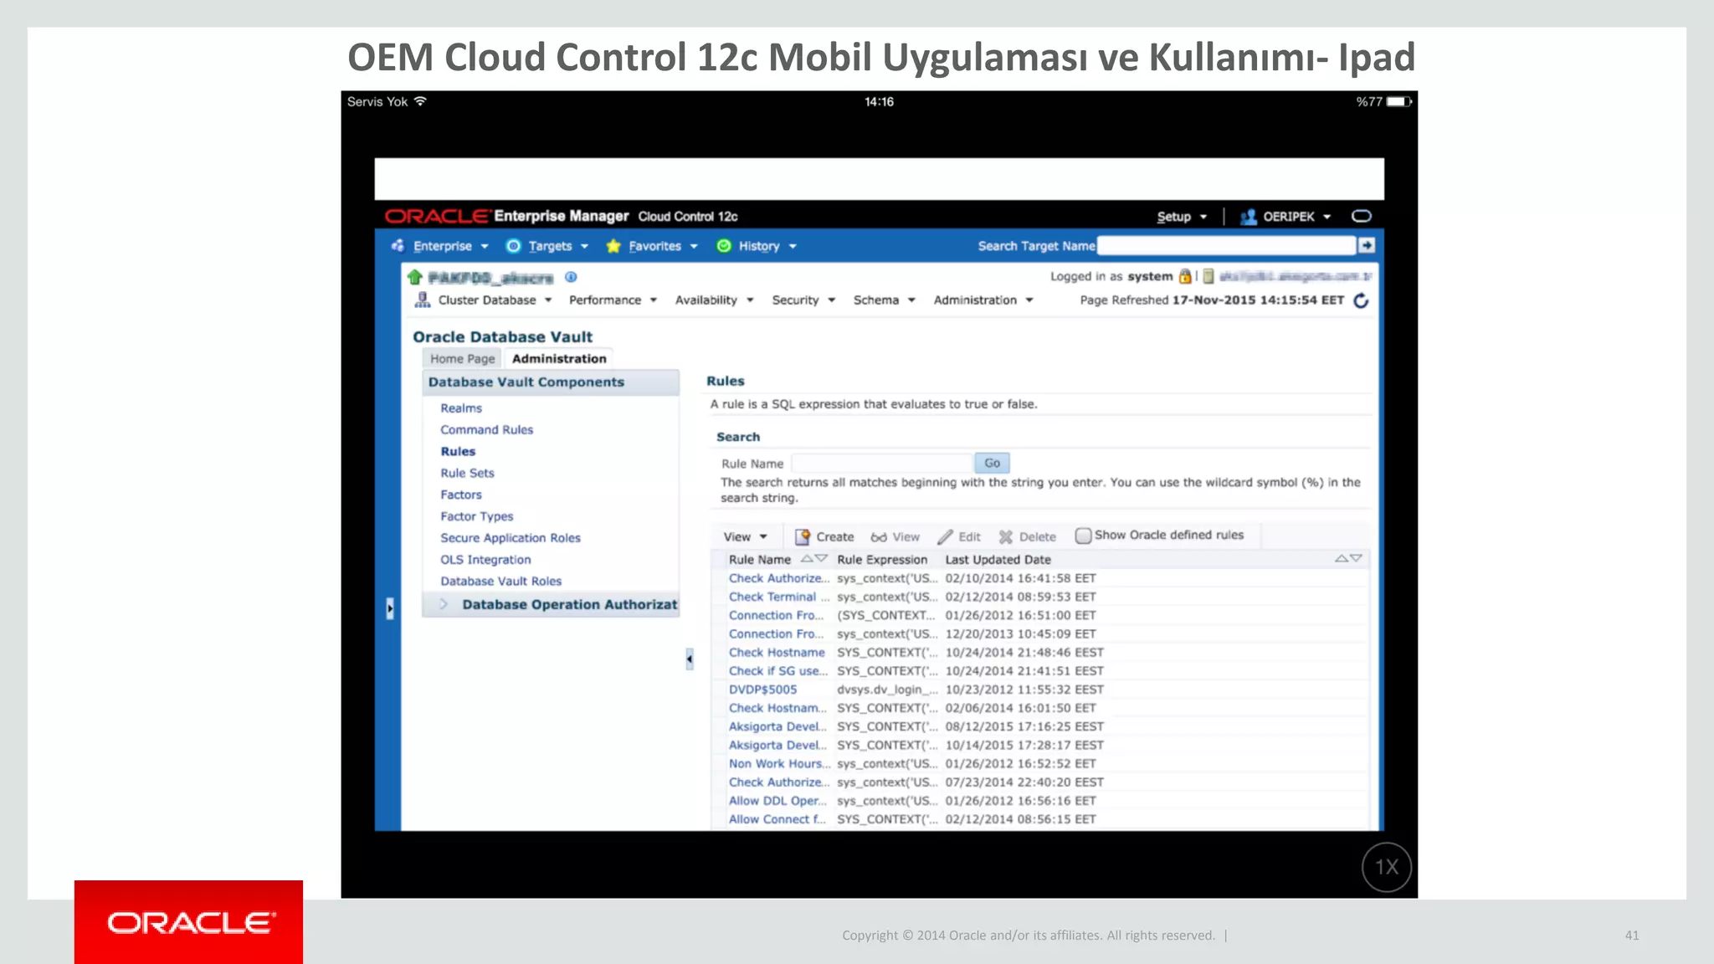Viewport: 1714px width, 964px height.
Task: Click the host icon next to logged-in user
Action: (x=1209, y=276)
